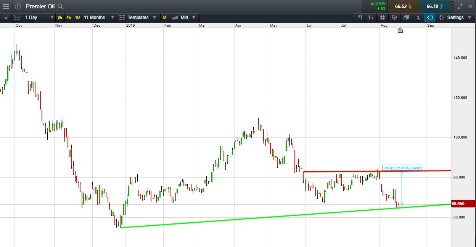Click the blue vertical measurement arrow

tap(402, 188)
